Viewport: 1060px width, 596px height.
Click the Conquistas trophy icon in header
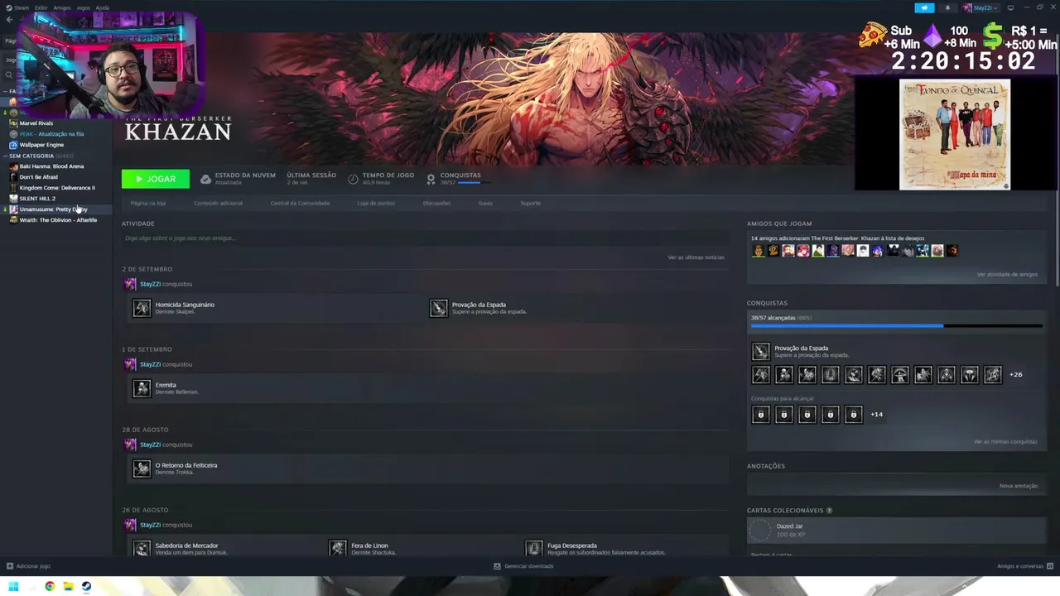431,179
